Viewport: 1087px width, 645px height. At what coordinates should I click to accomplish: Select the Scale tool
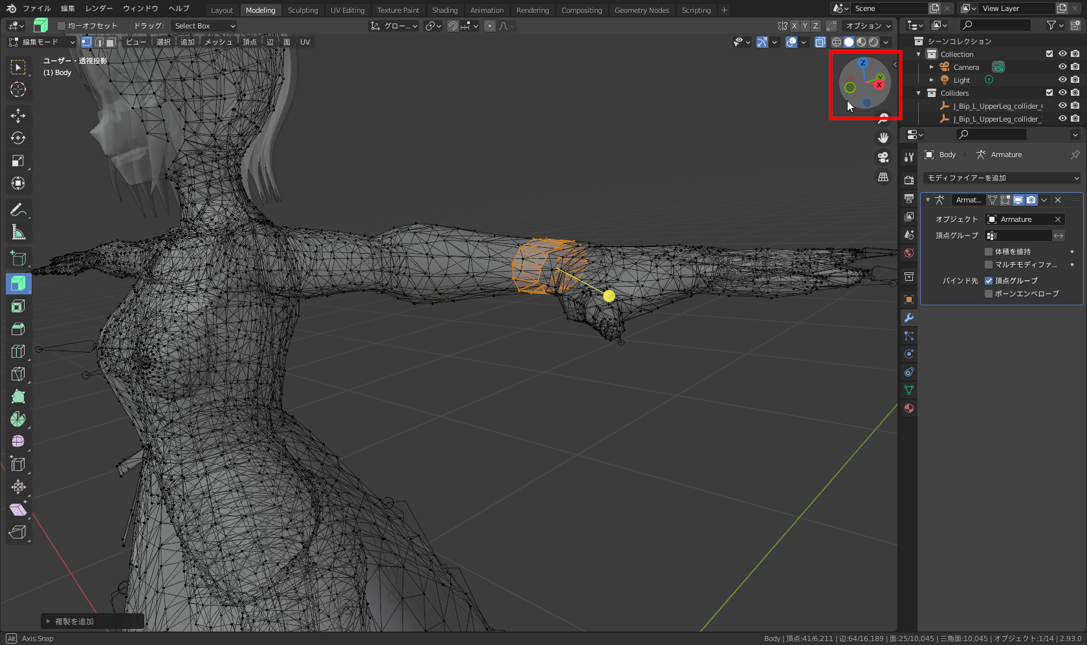(x=18, y=161)
